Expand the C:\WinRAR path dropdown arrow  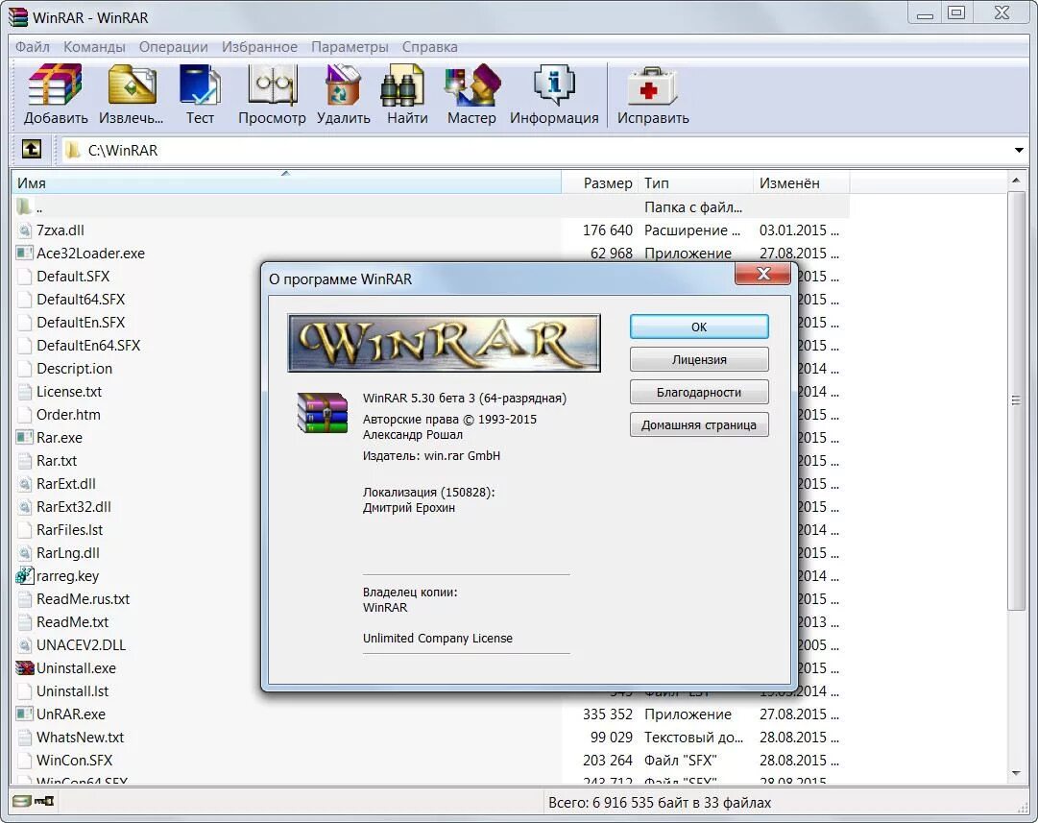click(x=1019, y=151)
